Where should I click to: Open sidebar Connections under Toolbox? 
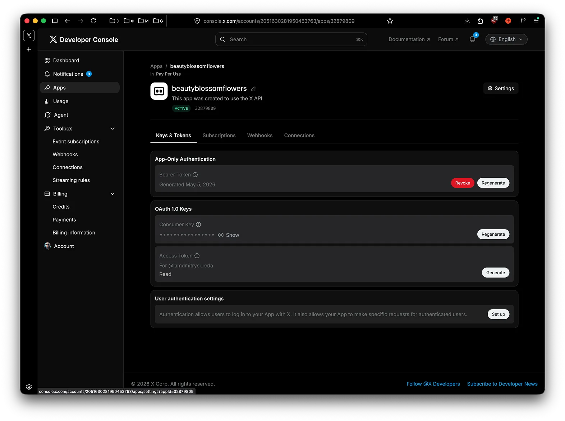(68, 167)
